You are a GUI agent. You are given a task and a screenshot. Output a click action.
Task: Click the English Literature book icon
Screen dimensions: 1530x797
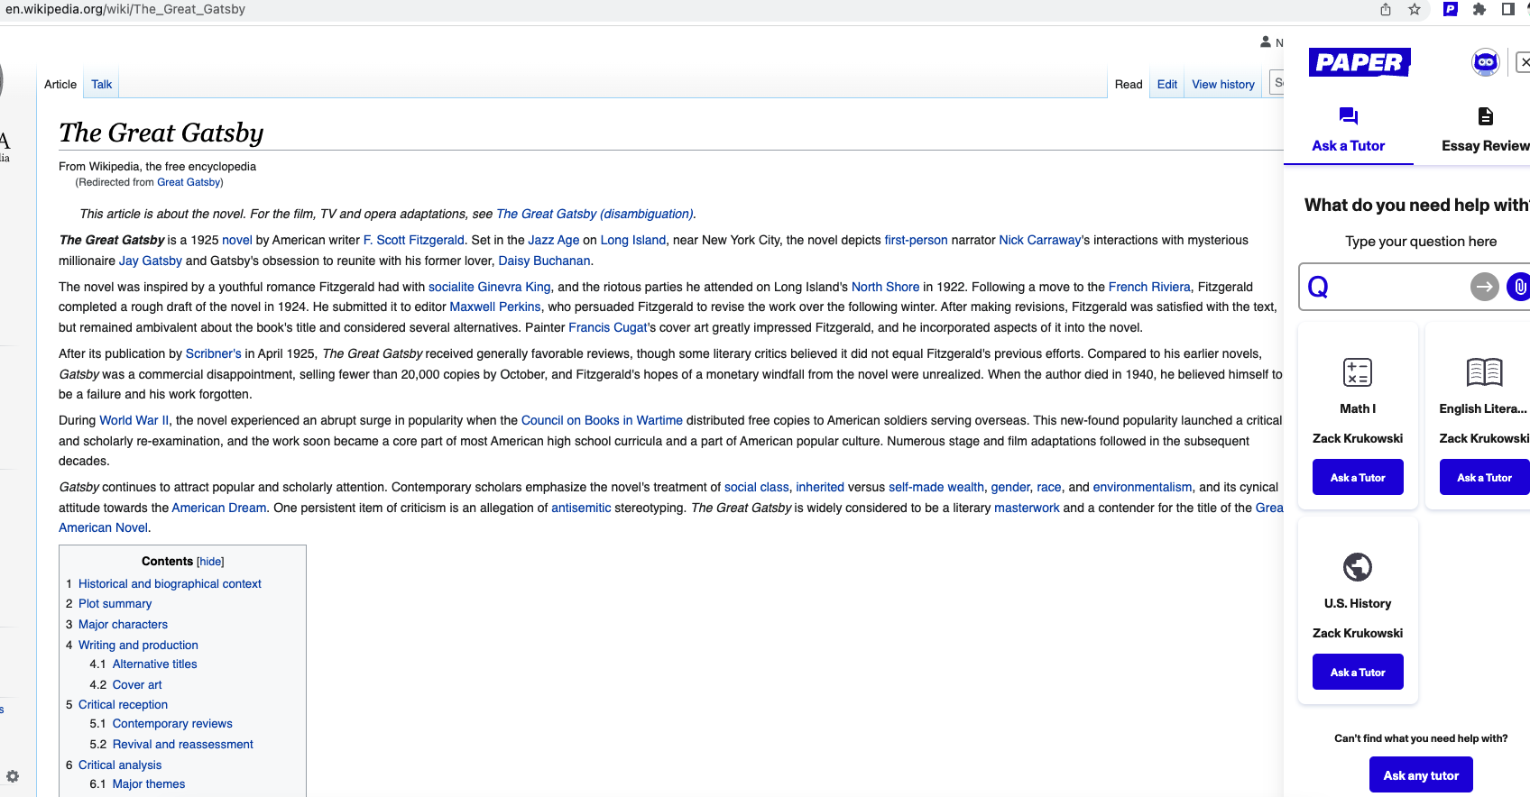[1484, 371]
